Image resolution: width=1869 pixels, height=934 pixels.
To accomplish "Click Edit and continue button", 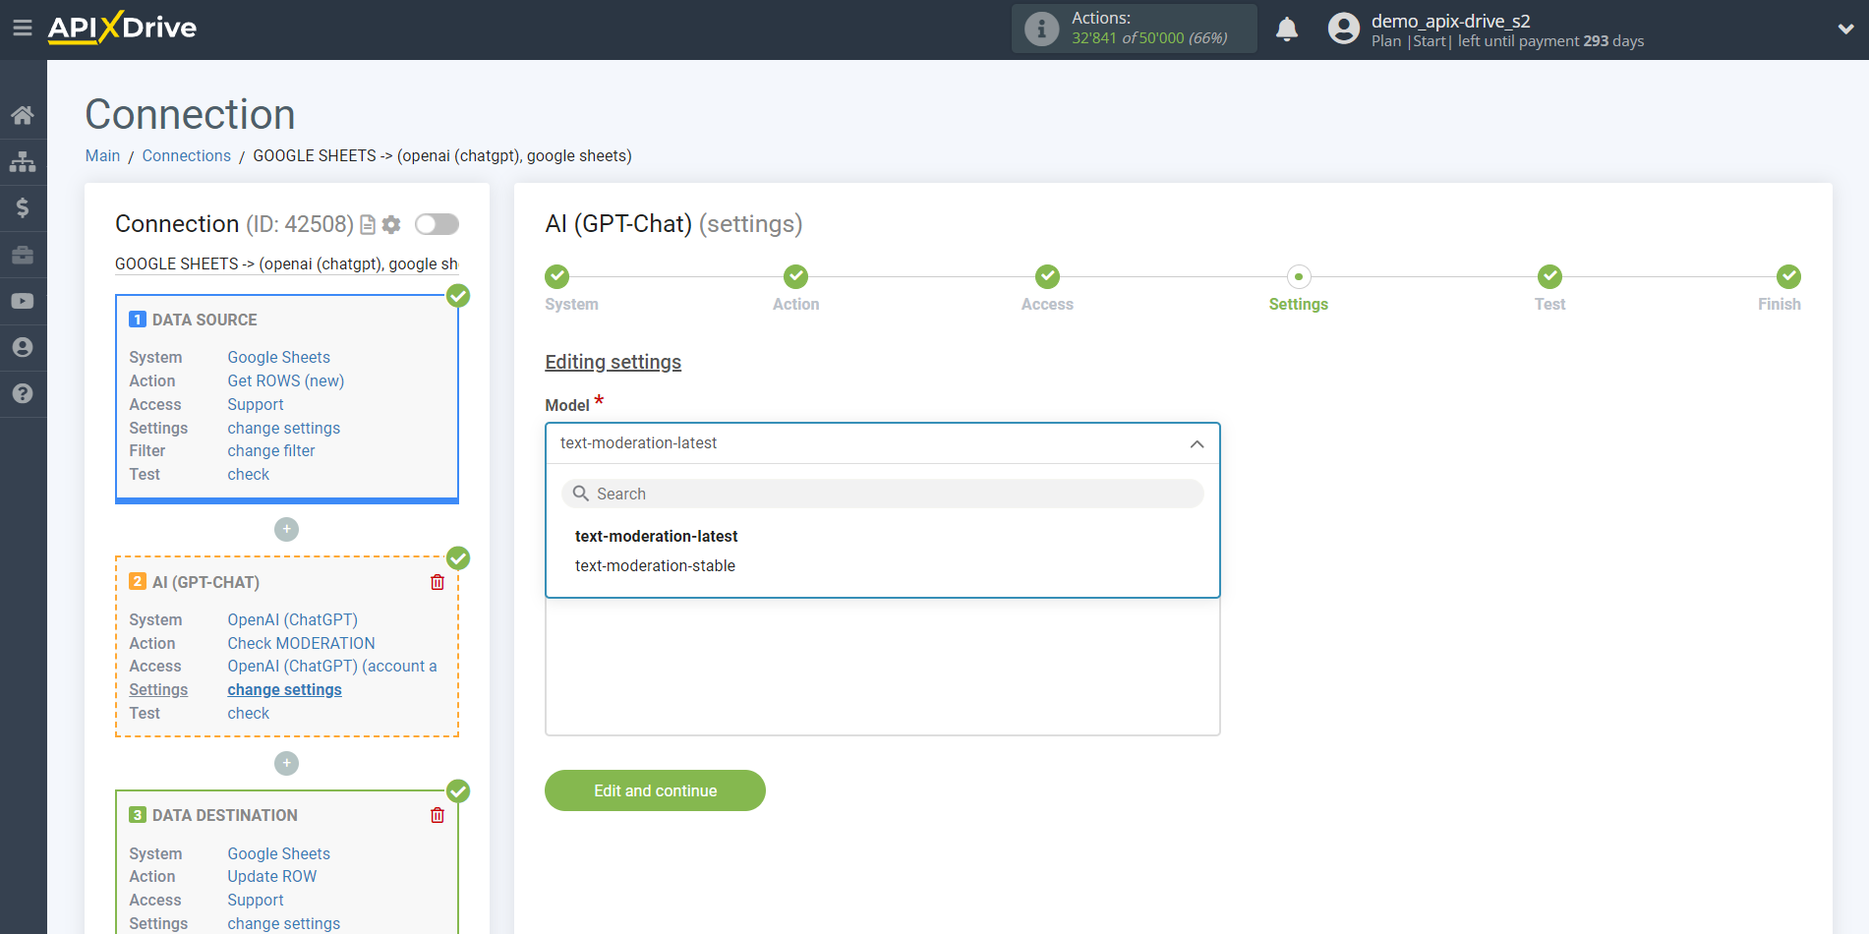I will (x=655, y=790).
